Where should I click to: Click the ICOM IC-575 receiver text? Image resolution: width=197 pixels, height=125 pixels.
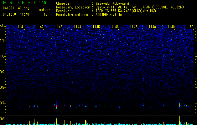tap(126, 11)
